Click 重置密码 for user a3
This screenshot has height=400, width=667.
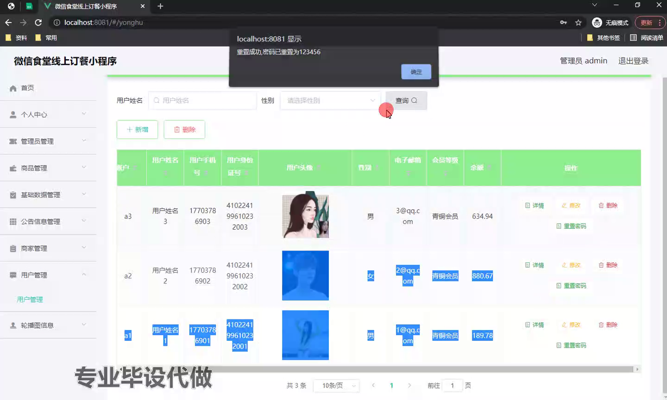[x=571, y=226]
